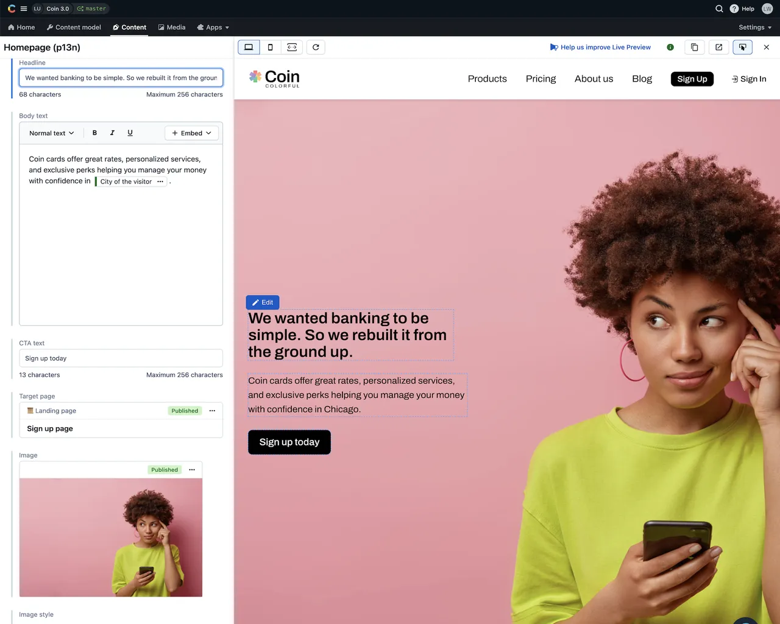The height and width of the screenshot is (624, 780).
Task: Open the Normal text style dropdown
Action: coord(52,133)
